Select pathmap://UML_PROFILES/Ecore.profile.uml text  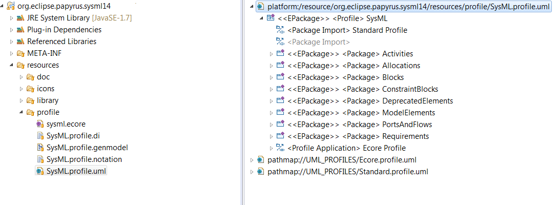point(342,160)
